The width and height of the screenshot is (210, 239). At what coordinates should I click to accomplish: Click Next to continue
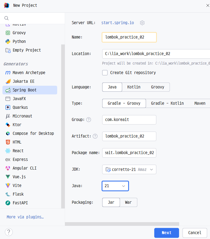[166, 233]
